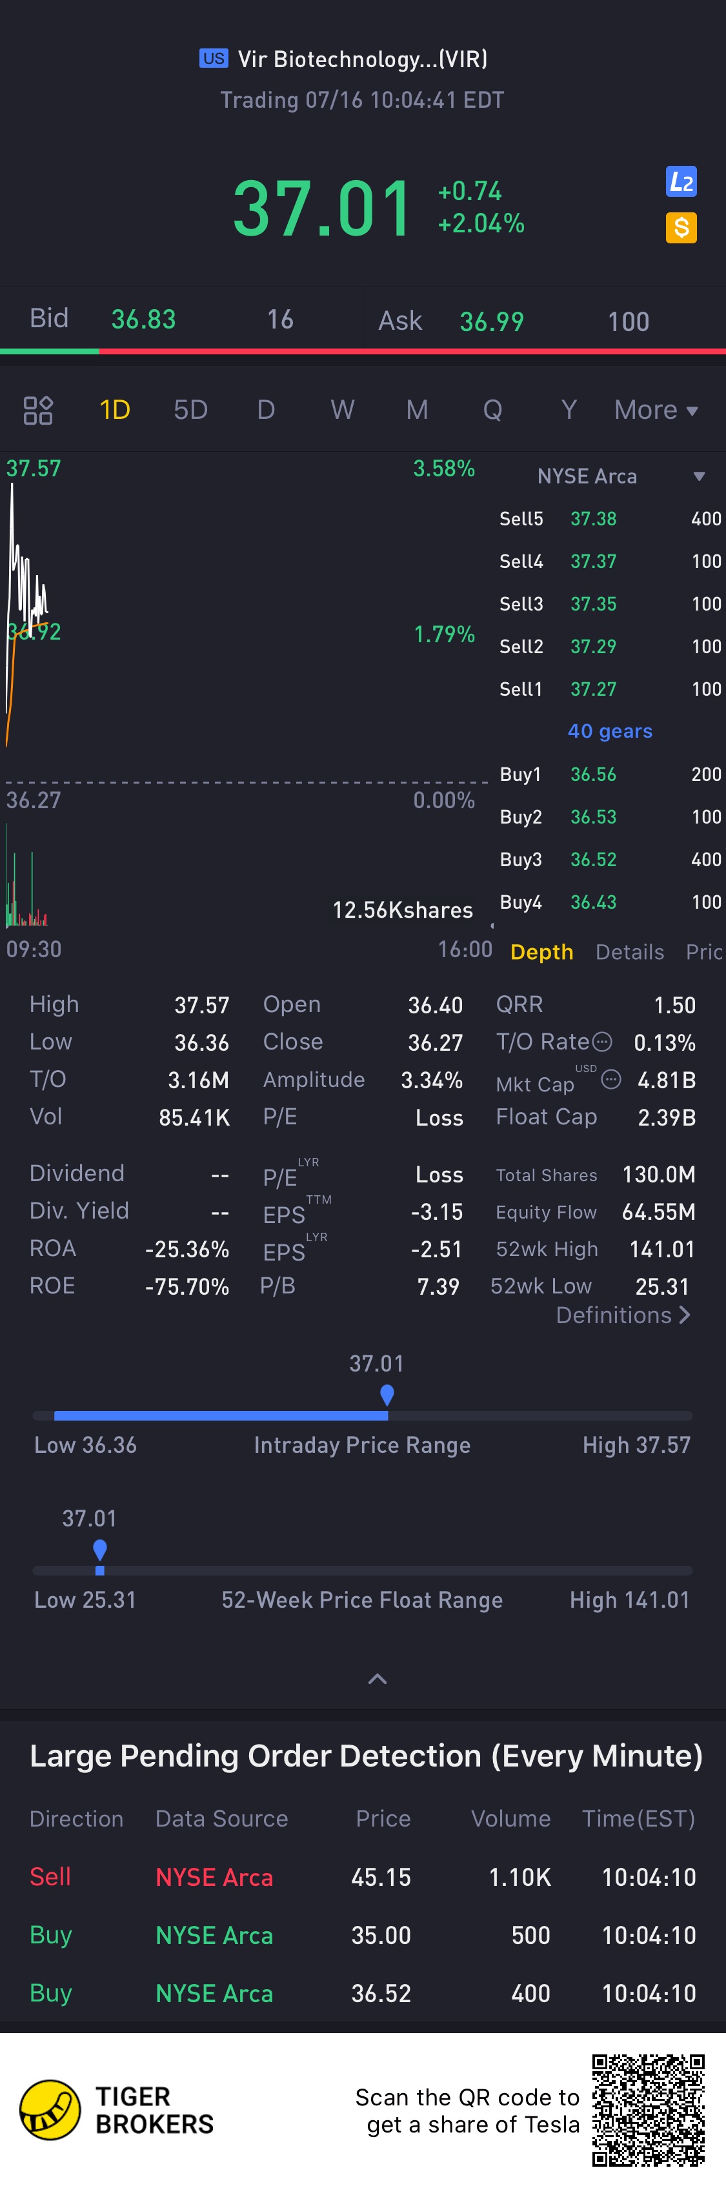The image size is (726, 2188).
Task: Tap the Equity Flow value 64.55M
Action: [x=659, y=1211]
